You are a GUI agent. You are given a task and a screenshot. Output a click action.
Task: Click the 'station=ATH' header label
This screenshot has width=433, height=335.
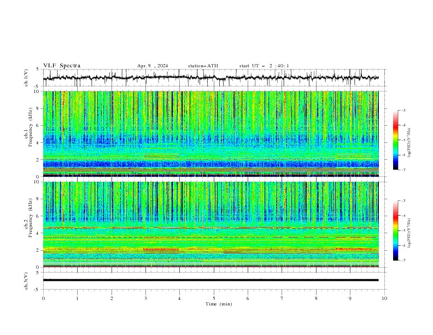(203, 66)
